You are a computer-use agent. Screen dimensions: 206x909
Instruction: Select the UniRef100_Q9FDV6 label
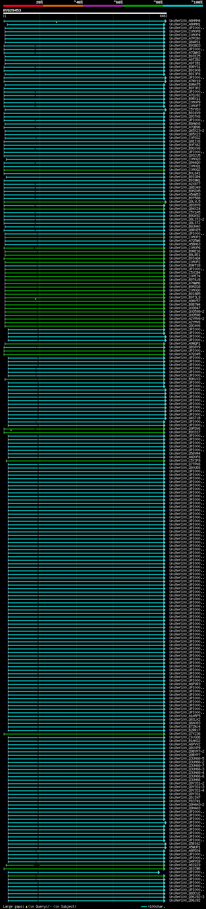pyautogui.click(x=185, y=429)
